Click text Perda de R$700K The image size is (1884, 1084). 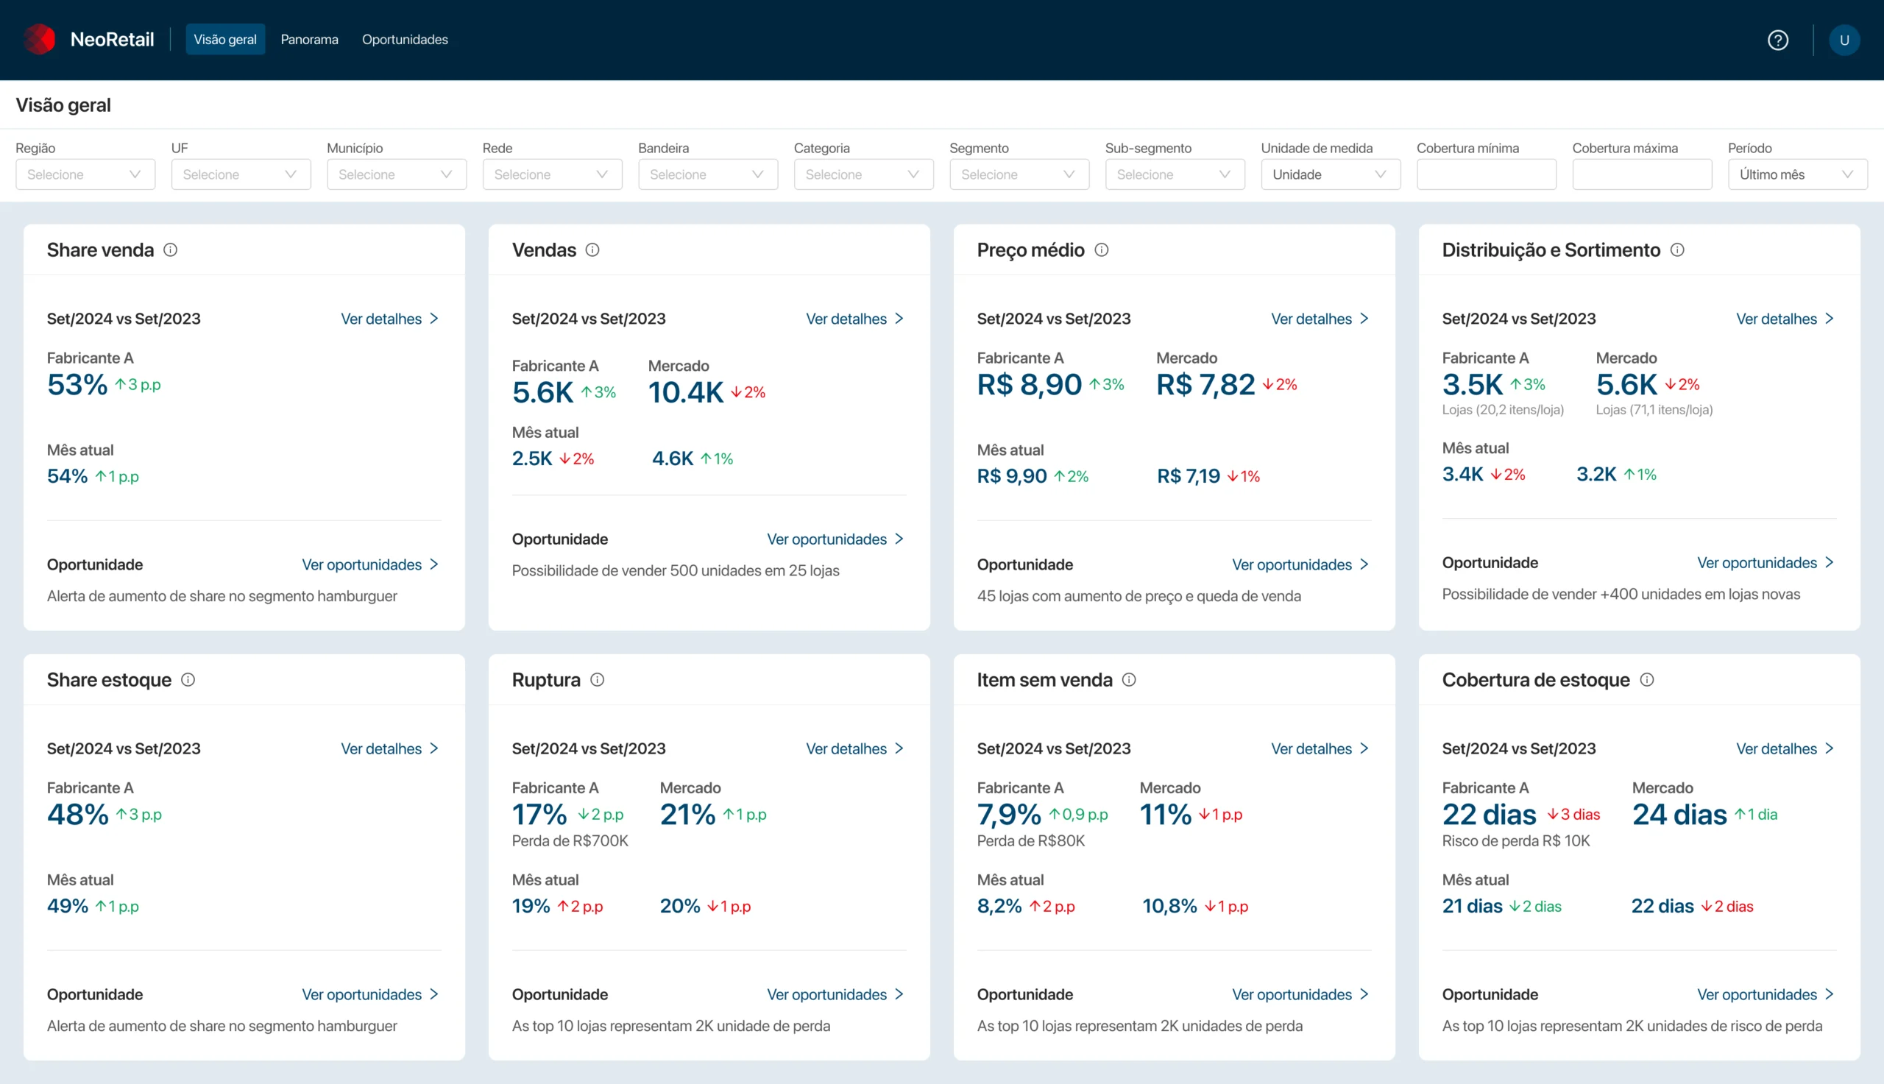pos(570,840)
